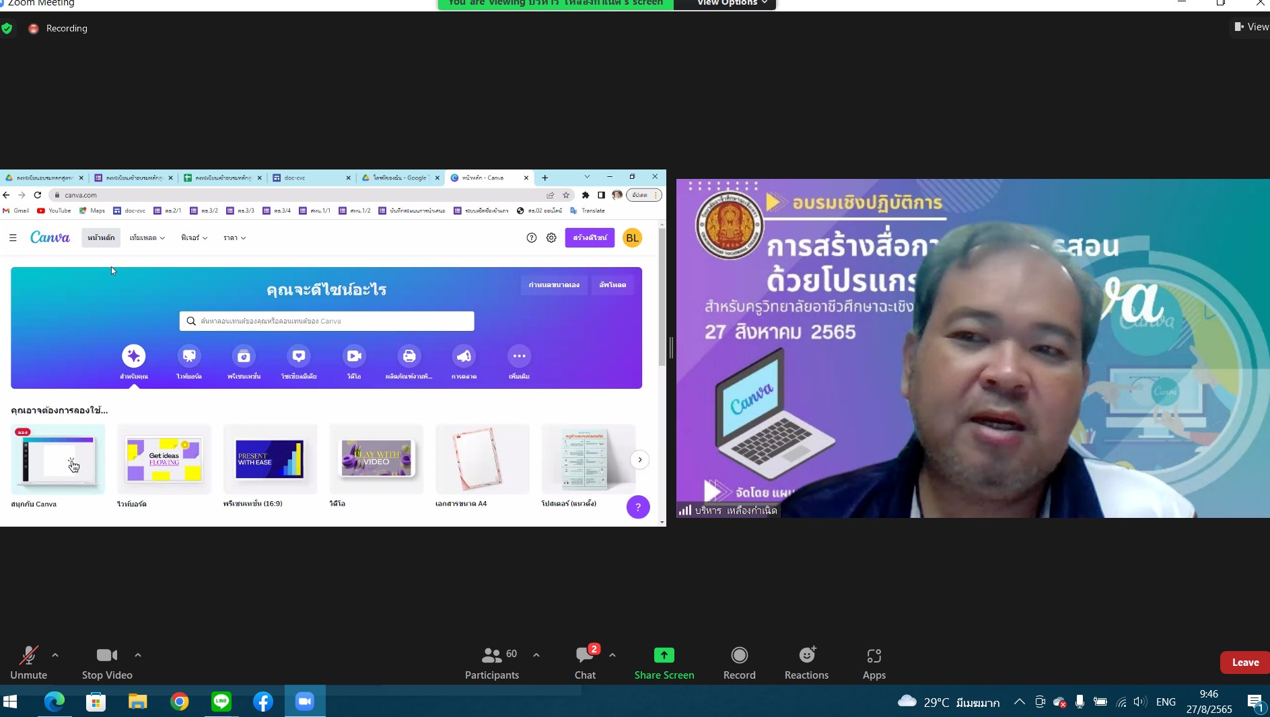
Task: Expand the เท็มเพลต dropdown menu
Action: coord(147,237)
